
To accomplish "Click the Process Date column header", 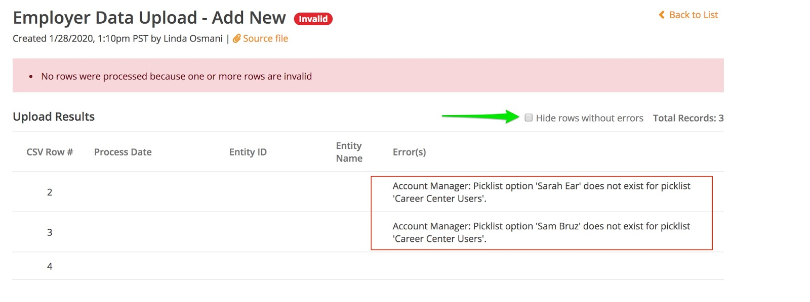I will tap(123, 152).
